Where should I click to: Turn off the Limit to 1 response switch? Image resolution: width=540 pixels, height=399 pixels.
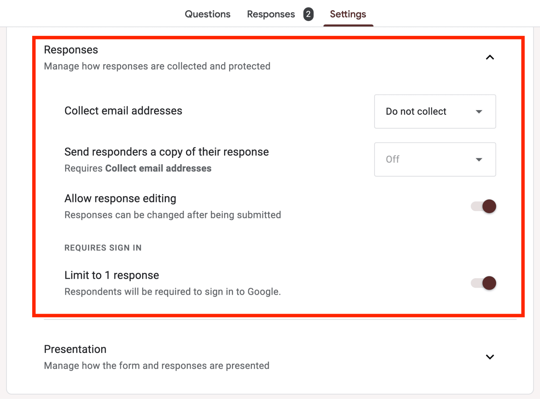[483, 283]
